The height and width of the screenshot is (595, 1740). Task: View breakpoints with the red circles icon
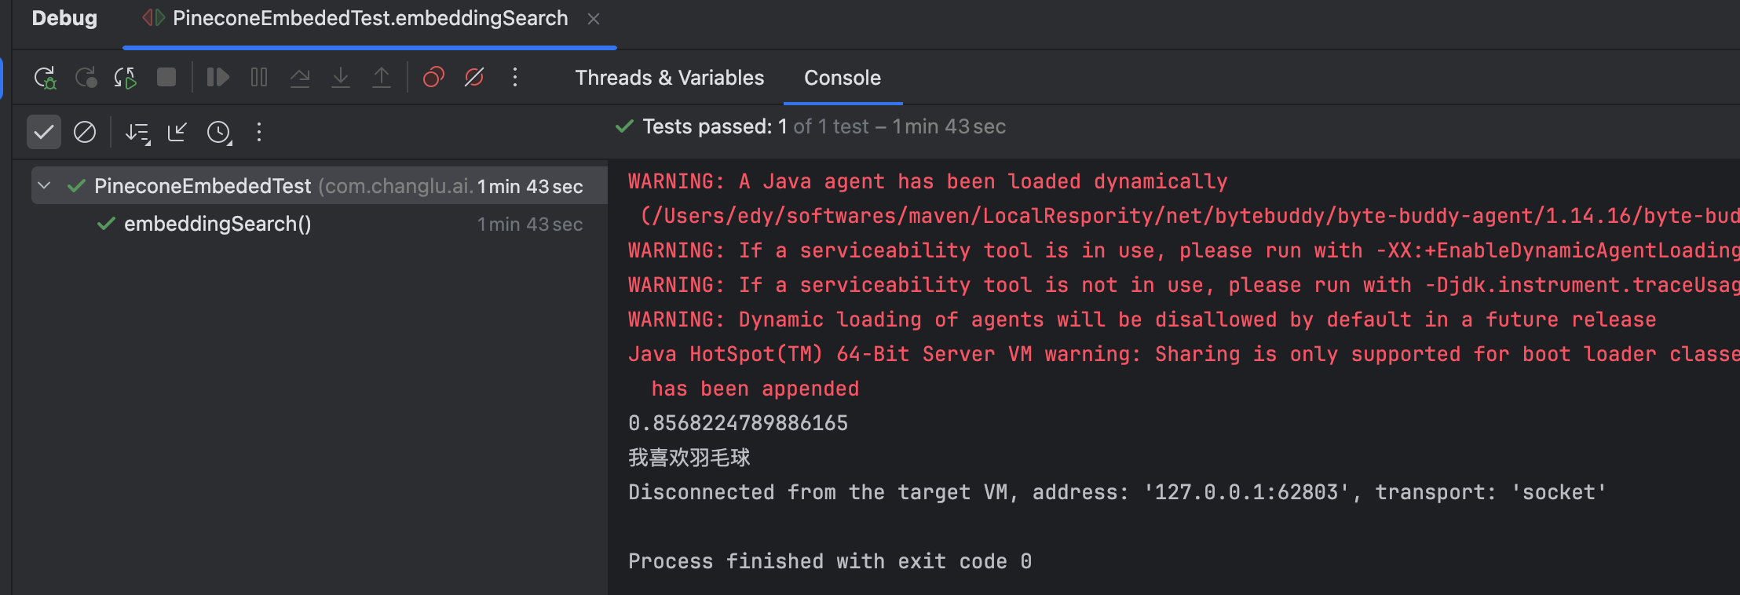point(433,77)
